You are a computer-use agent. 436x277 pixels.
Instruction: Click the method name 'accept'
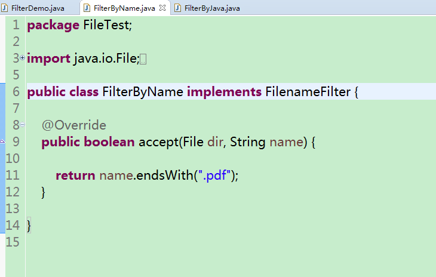click(x=158, y=142)
